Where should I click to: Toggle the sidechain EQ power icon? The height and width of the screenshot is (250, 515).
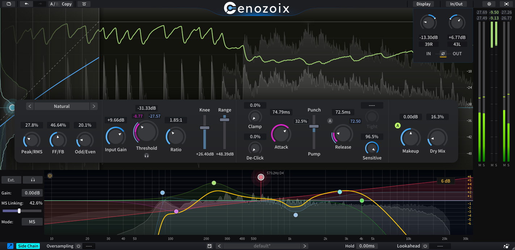pyautogui.click(x=50, y=176)
